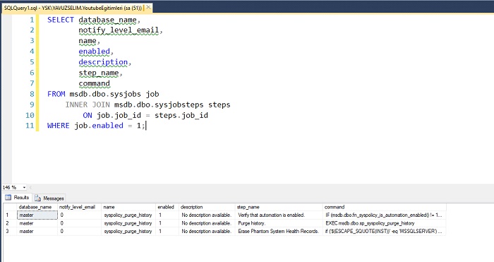Close the SQLQuery1.sql tab
Screen dimensions: 494x262
[x=148, y=7]
